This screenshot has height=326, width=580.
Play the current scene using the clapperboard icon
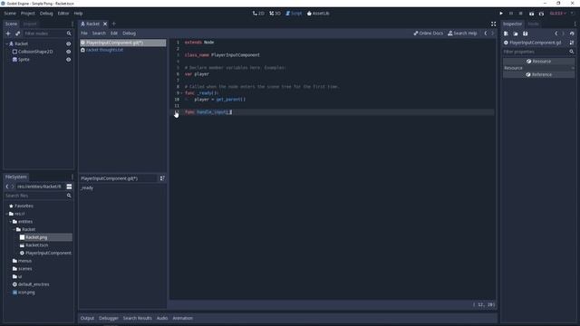(x=531, y=14)
